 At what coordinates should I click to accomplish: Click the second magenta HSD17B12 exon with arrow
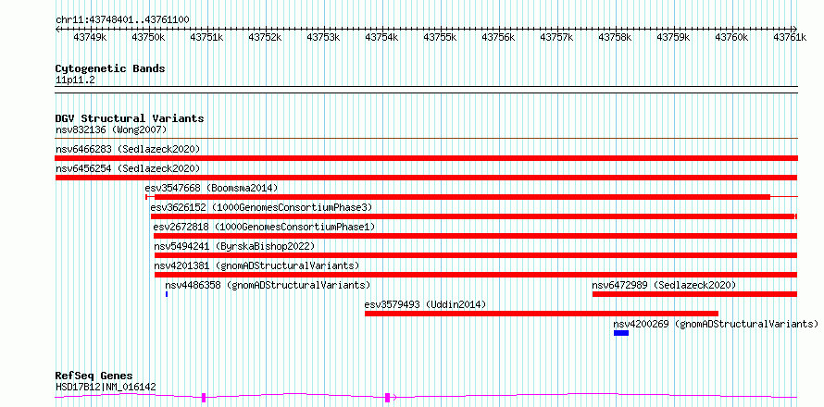(388, 398)
